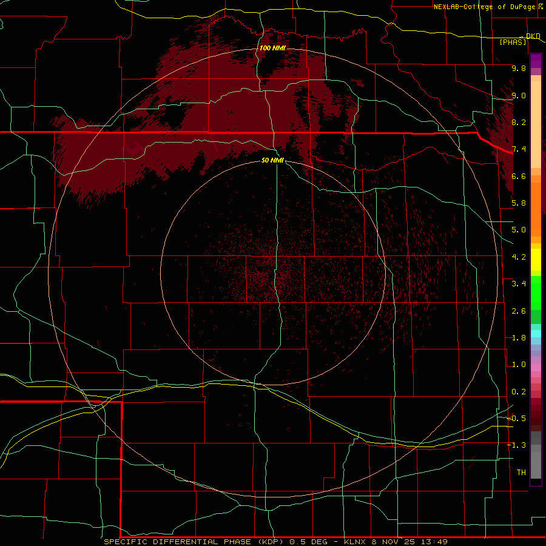Viewport: 546px width, 546px height.
Task: Click the product caption mentioning KLNX
Action: [x=276, y=542]
